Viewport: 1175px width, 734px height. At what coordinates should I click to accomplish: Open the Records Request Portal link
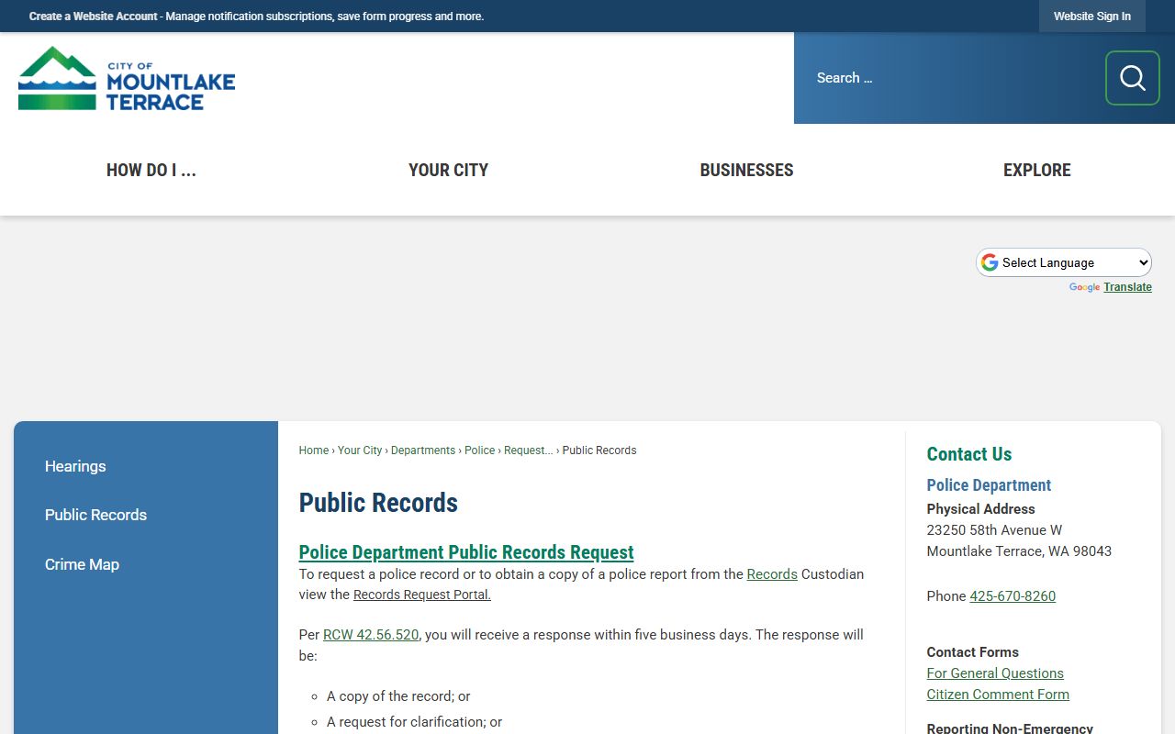(x=422, y=595)
